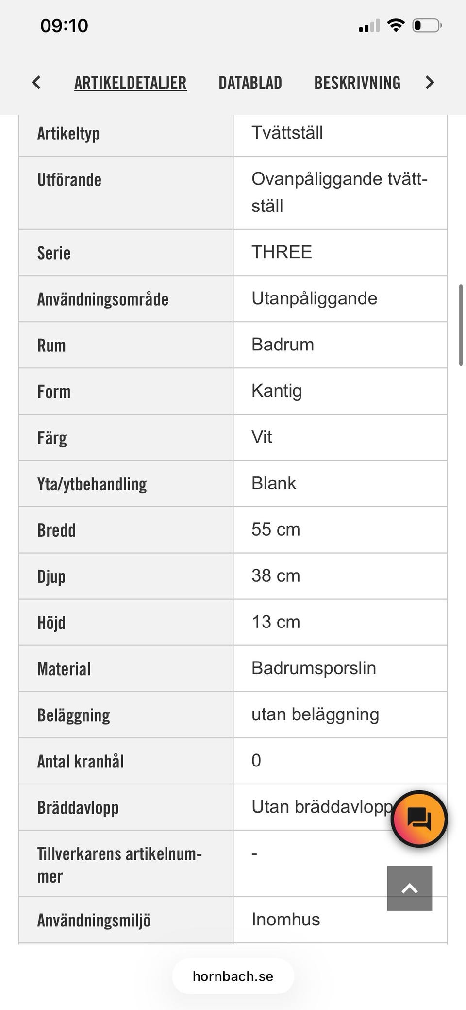Tap the cellular signal bars icon
Screen dimensions: 466x1010
369,26
